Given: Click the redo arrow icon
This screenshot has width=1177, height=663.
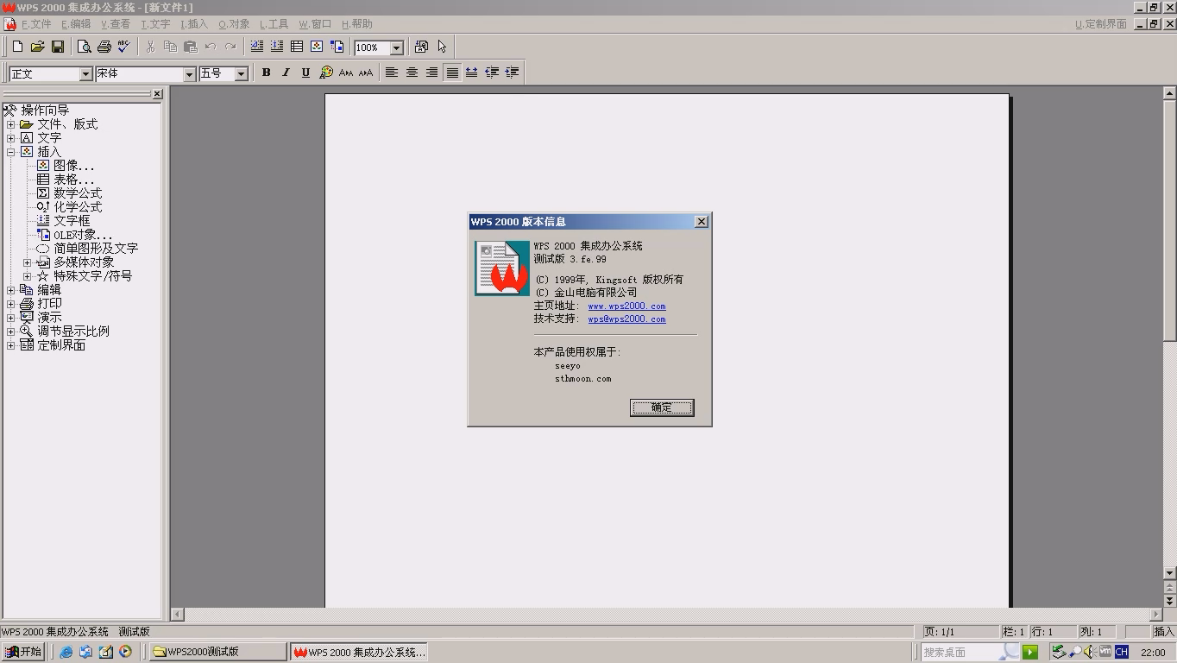Looking at the screenshot, I should click(230, 47).
